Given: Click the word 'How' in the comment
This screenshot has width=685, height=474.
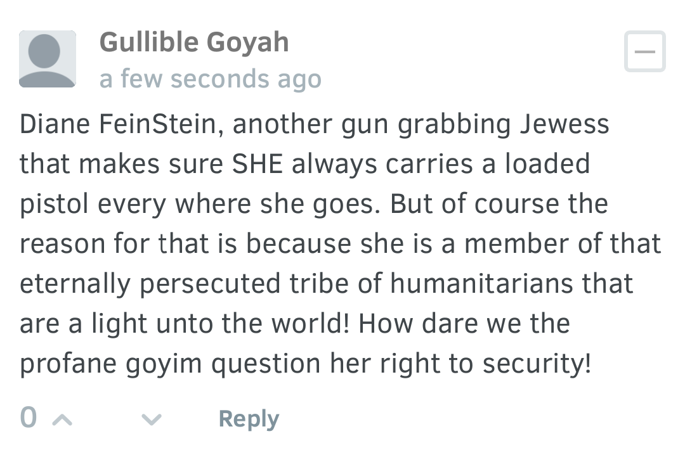Looking at the screenshot, I should (x=386, y=324).
